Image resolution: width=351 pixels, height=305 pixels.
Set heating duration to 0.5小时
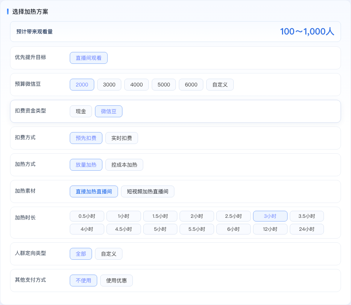point(87,216)
